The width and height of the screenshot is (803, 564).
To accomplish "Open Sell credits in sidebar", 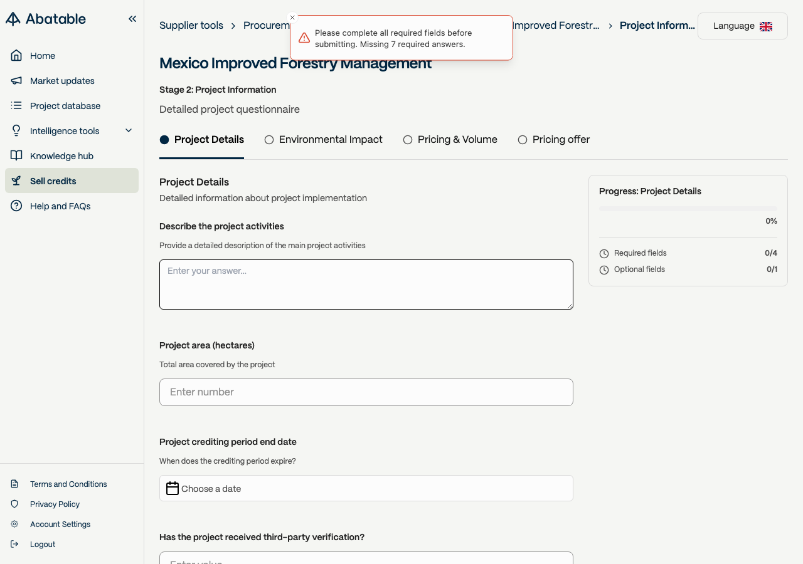I will tap(53, 181).
